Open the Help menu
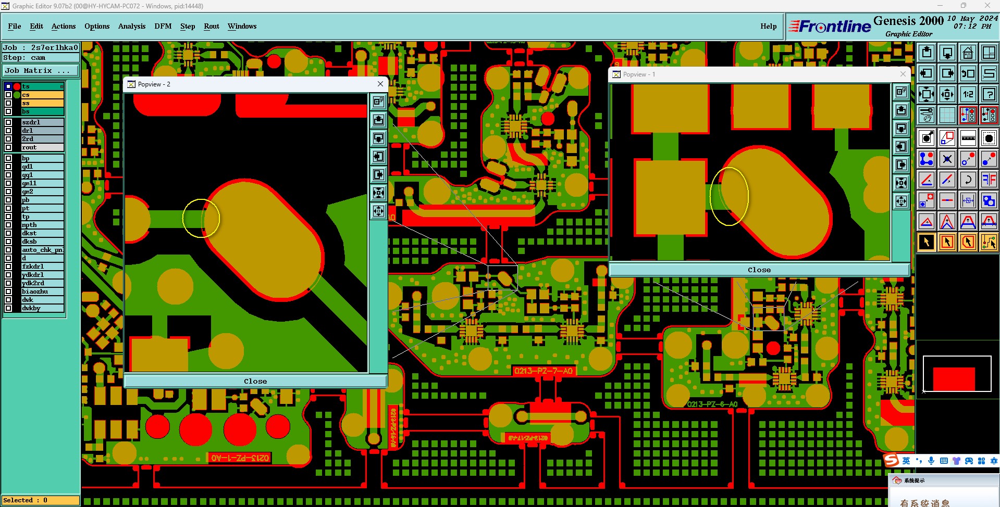The image size is (1000, 507). [x=769, y=26]
